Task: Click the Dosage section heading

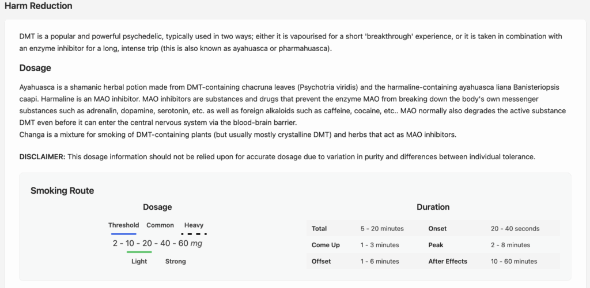Action: pyautogui.click(x=35, y=68)
